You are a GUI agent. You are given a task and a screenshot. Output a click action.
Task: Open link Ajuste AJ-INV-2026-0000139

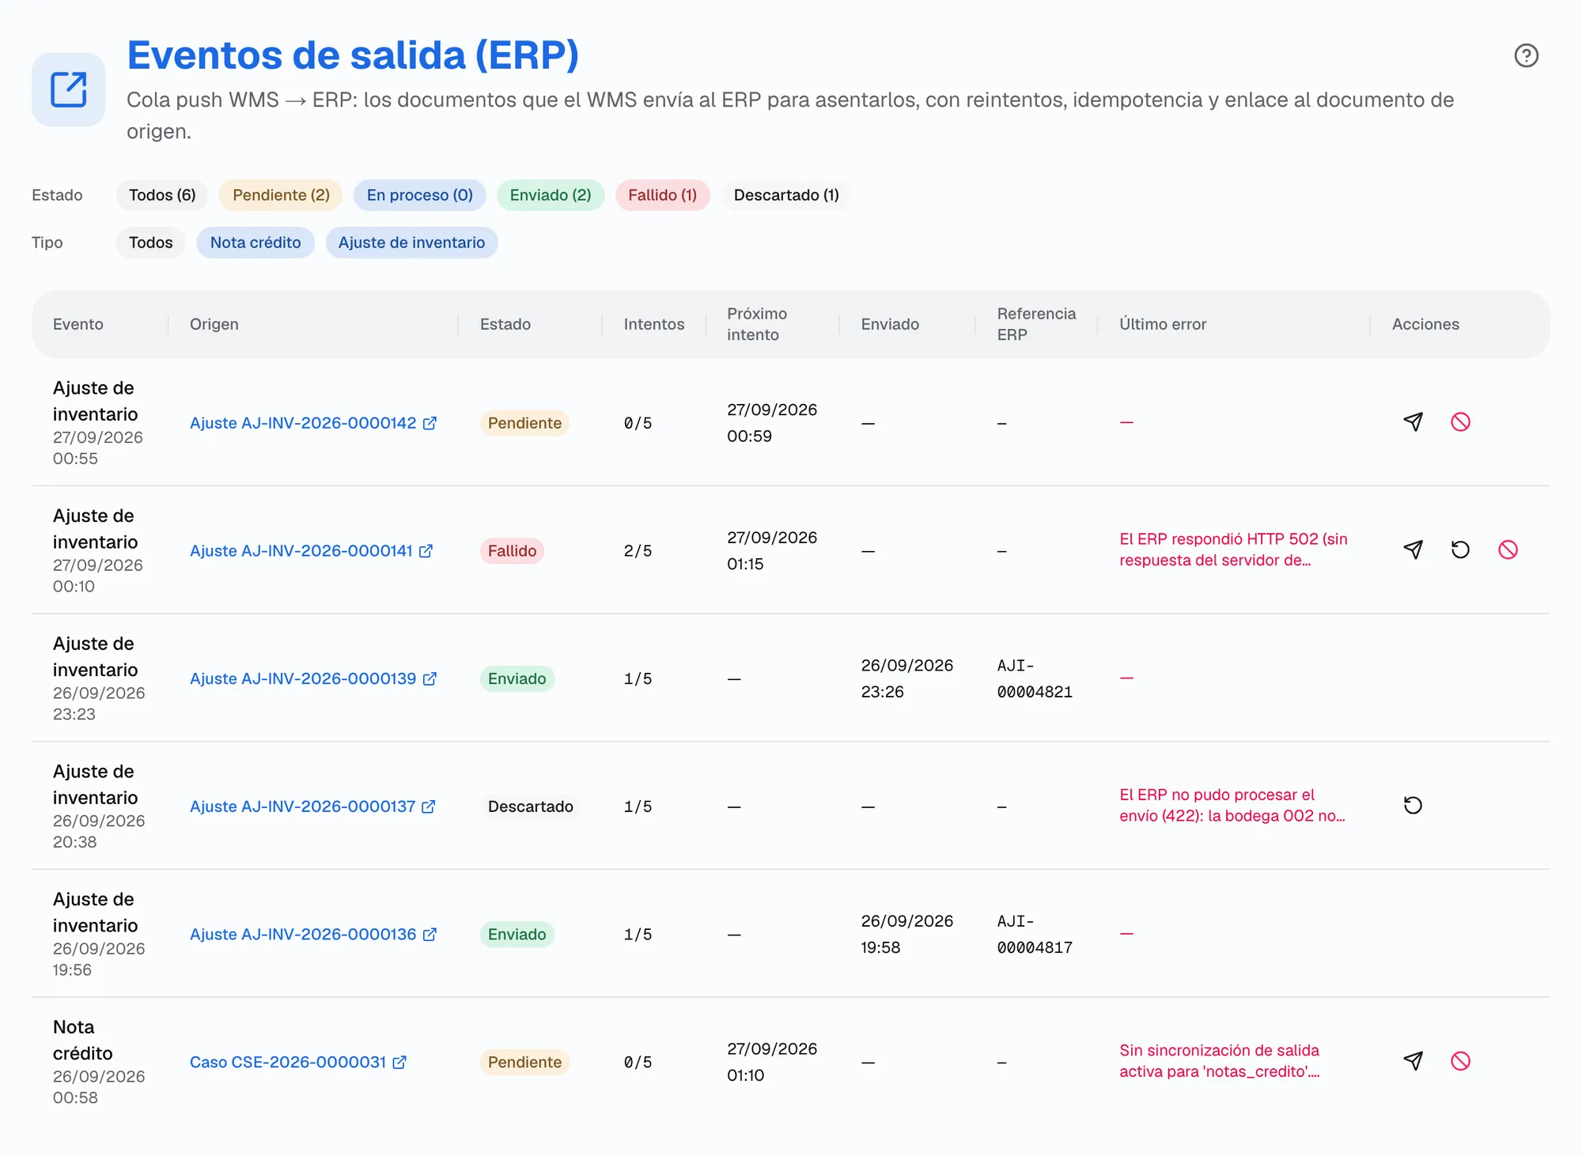[313, 679]
